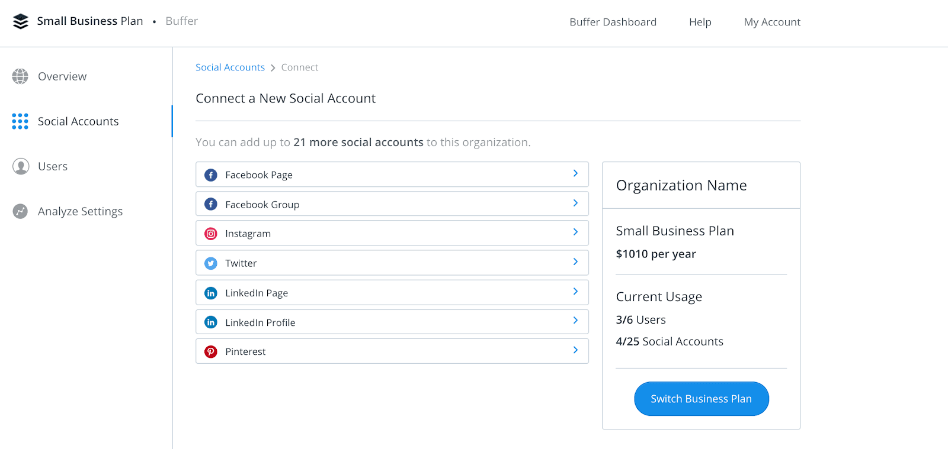The height and width of the screenshot is (449, 948).
Task: Connect a Facebook Group account
Action: pos(392,203)
